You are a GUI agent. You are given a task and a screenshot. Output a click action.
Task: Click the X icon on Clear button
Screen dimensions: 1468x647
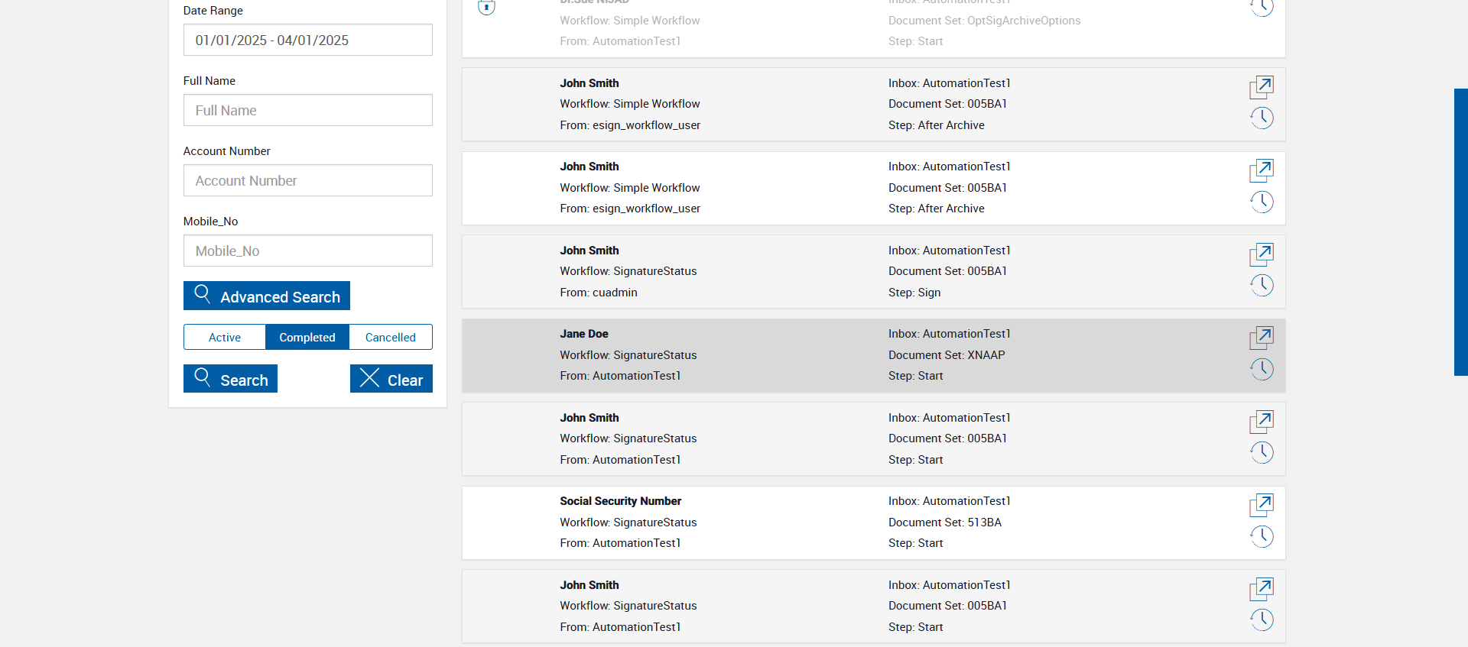point(369,378)
